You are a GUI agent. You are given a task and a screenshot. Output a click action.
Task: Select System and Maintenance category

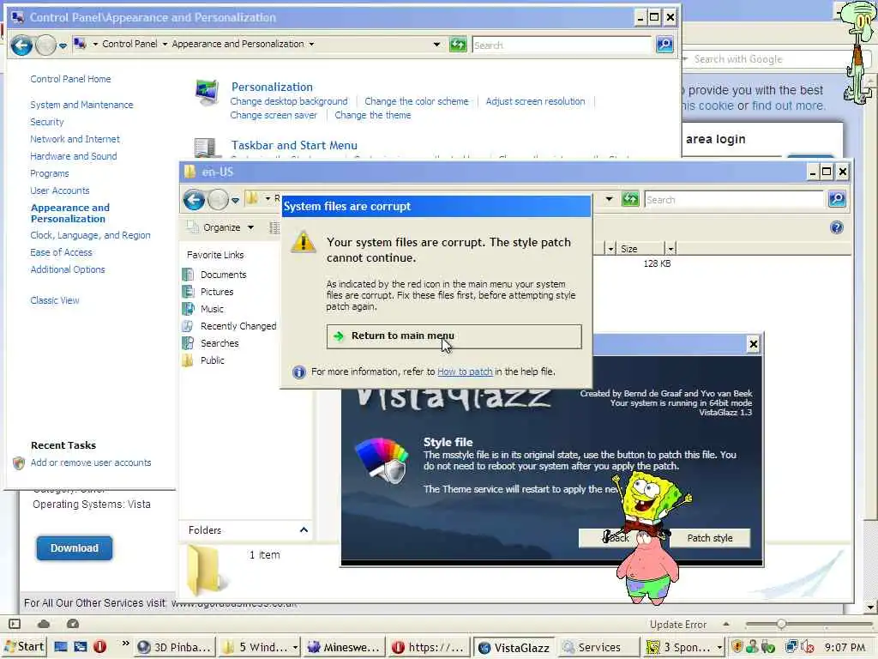[x=81, y=105]
